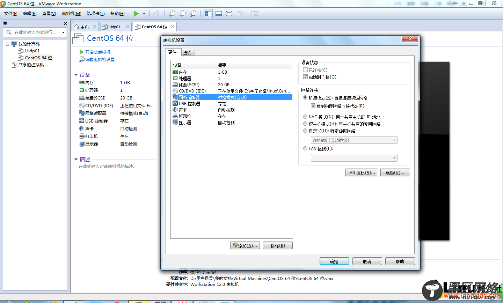The height and width of the screenshot is (303, 503).
Task: Click USB 控制器 icon in the summary list
Action: click(x=82, y=121)
